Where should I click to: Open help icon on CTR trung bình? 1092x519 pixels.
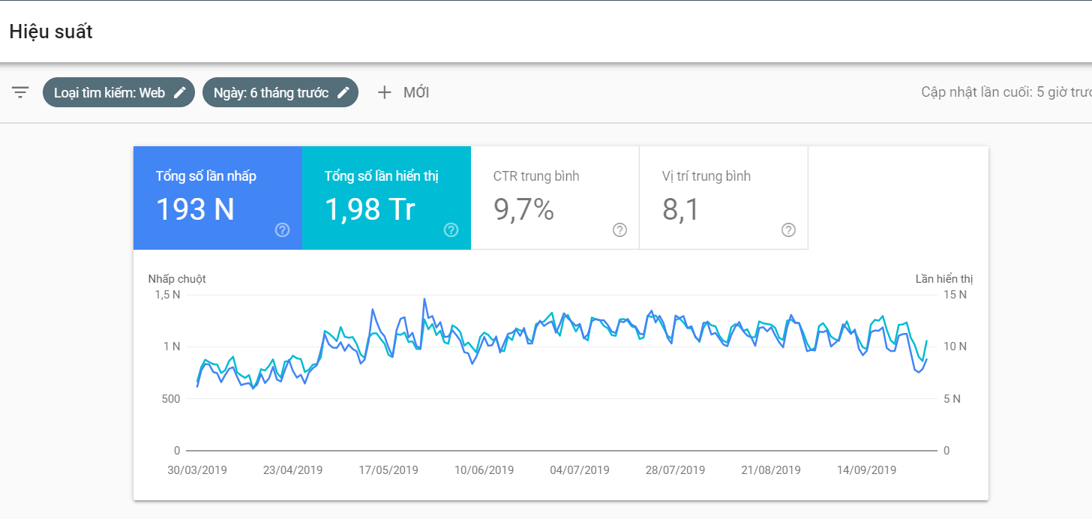tap(619, 230)
